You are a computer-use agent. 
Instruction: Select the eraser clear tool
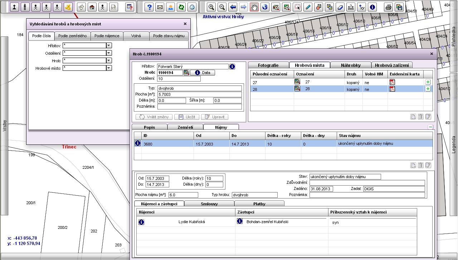tap(340, 7)
